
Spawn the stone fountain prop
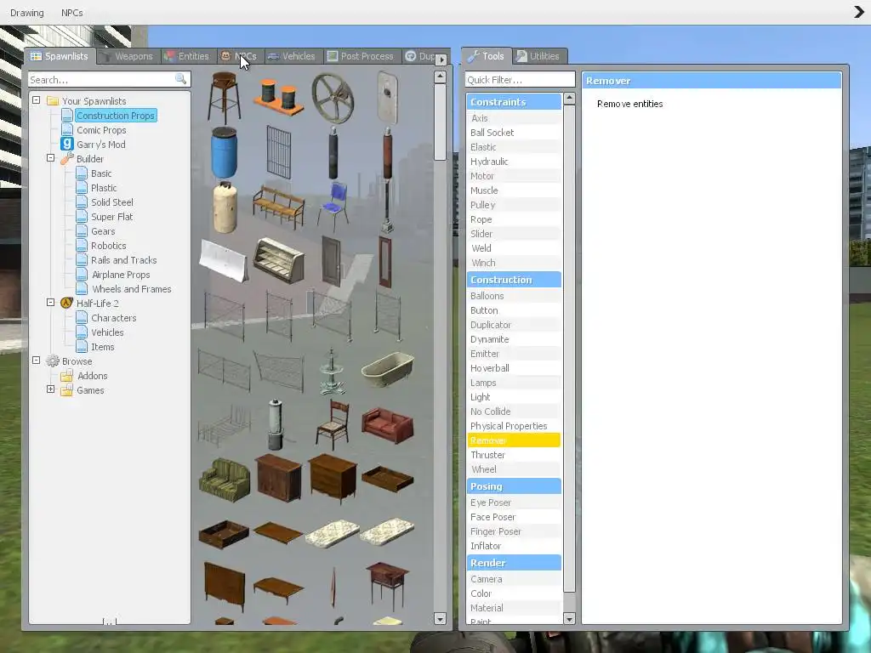[333, 371]
